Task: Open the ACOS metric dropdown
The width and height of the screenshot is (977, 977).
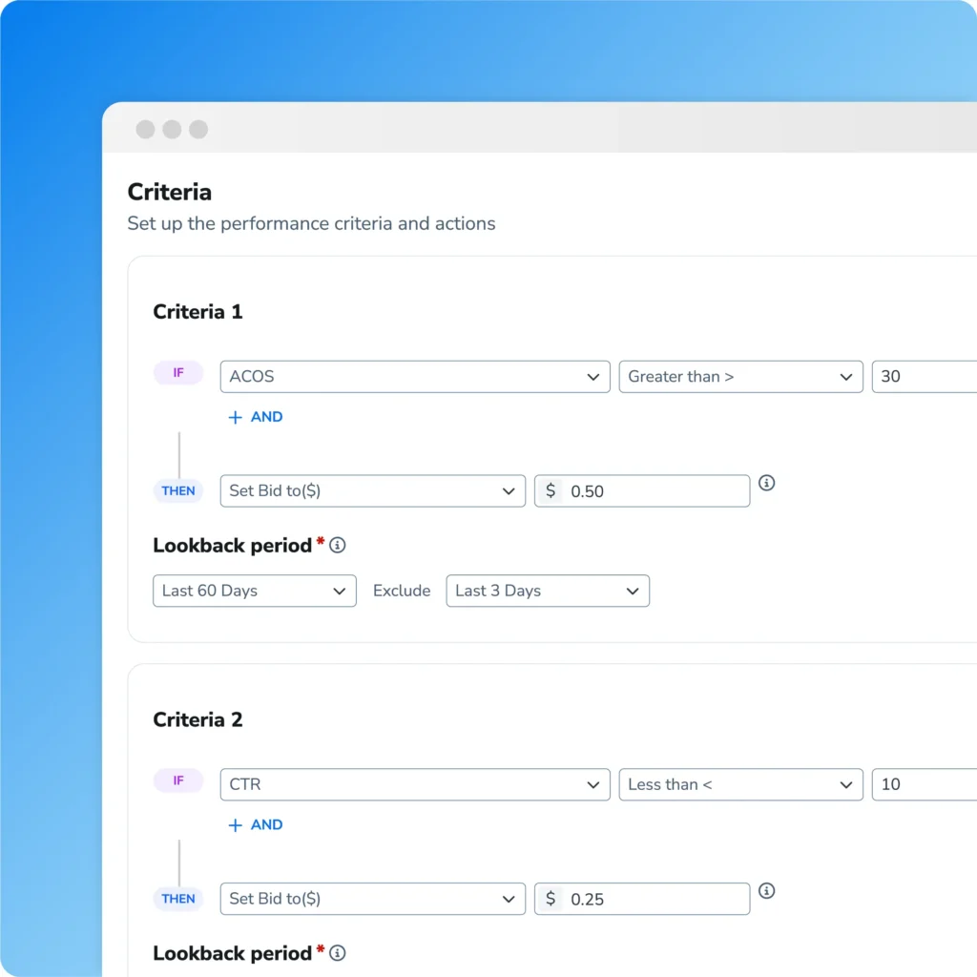Action: 414,377
